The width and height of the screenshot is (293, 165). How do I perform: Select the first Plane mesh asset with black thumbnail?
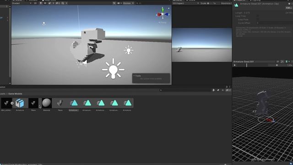click(33, 103)
